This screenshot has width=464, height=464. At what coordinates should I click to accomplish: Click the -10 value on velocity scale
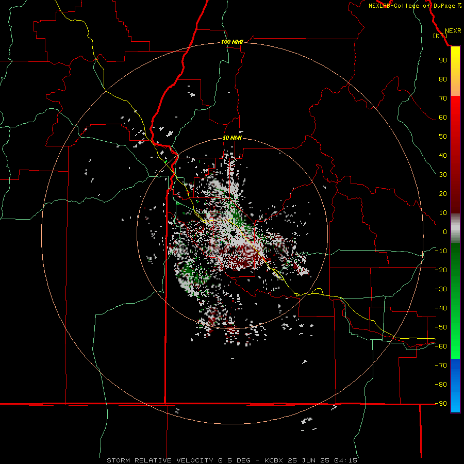click(441, 251)
